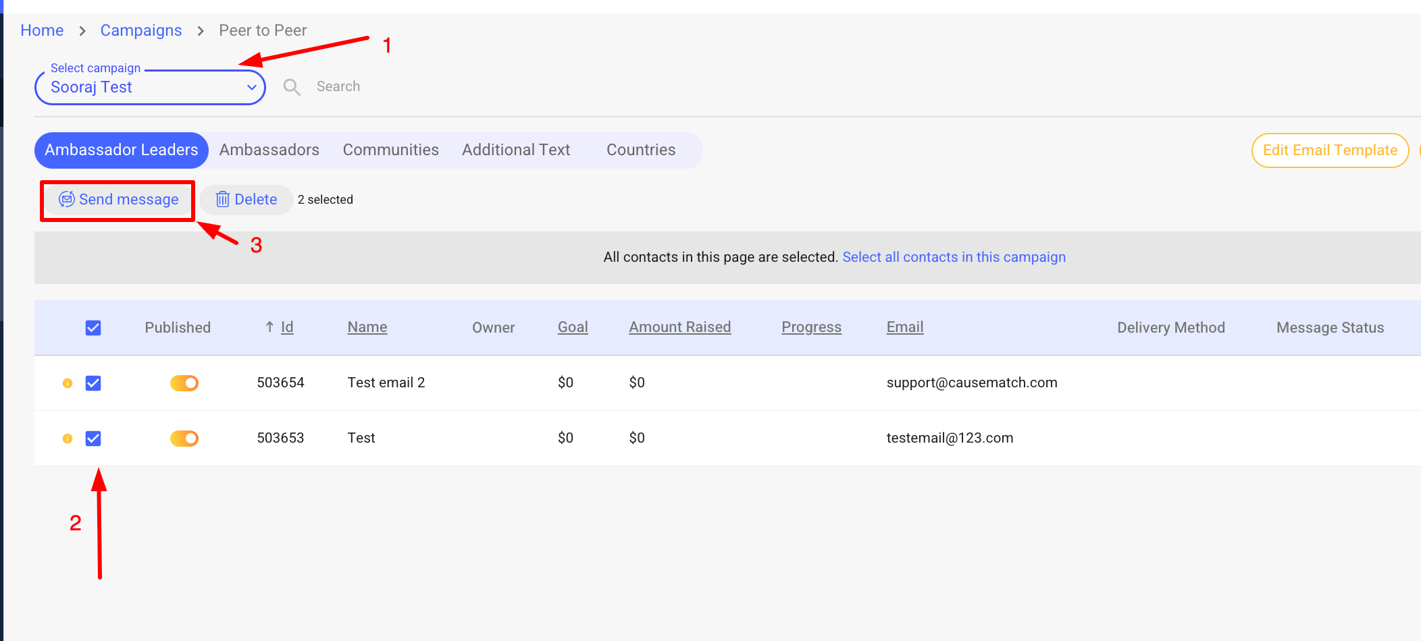
Task: Click orange info dot for Test email 2
Action: pyautogui.click(x=68, y=383)
